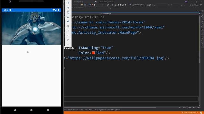Click the Visual Studio search magnifier icon
This screenshot has width=204, height=114.
point(96,2)
